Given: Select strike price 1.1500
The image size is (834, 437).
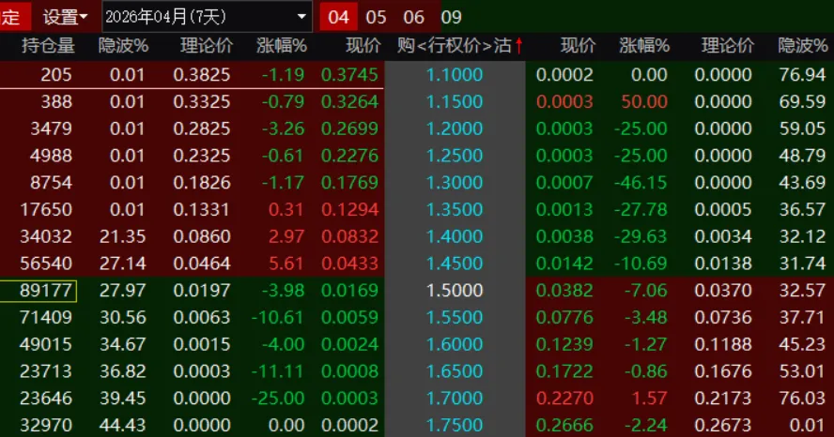Looking at the screenshot, I should click(455, 101).
